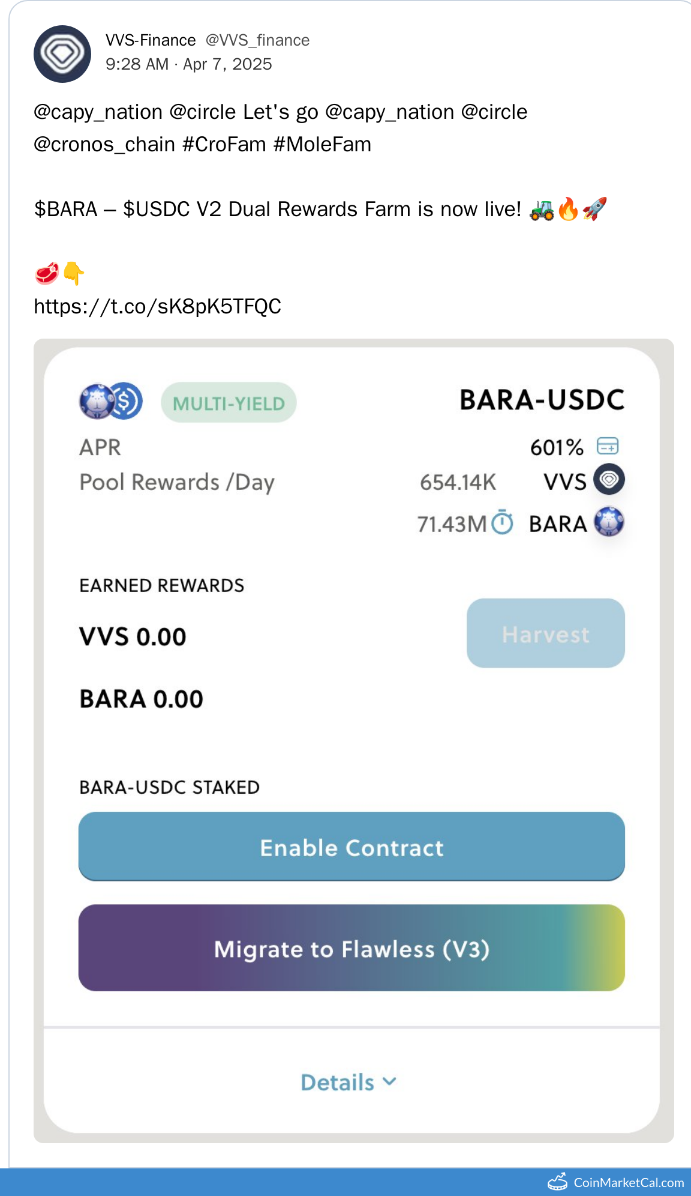Click the VVS-Finance profile avatar
Screen dimensions: 691x1196
(62, 54)
